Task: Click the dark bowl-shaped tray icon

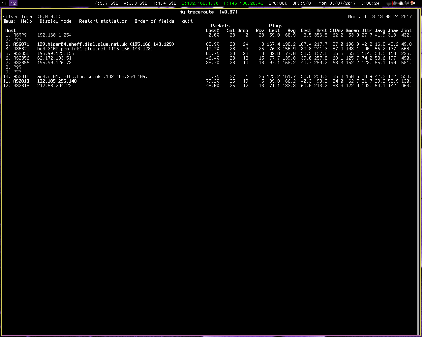Action: [x=389, y=3]
